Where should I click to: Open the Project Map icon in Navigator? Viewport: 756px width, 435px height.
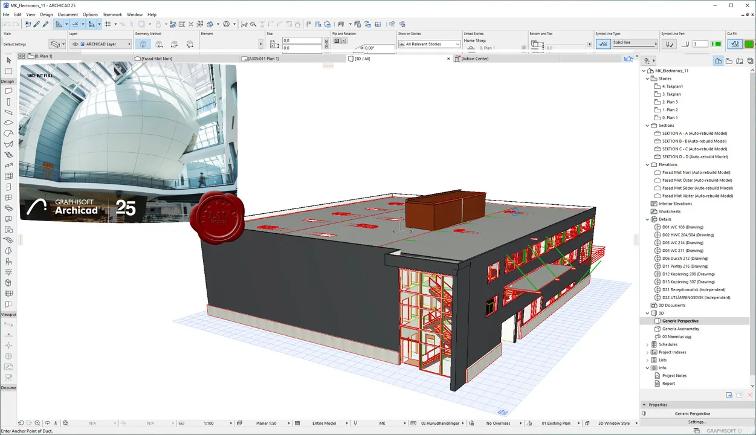[x=718, y=60]
